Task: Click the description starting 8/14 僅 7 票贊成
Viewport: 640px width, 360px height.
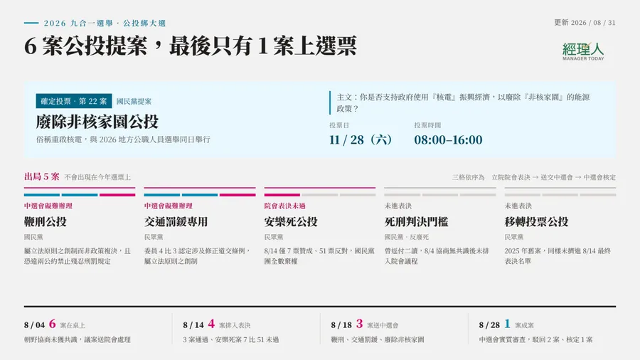Action: point(319,256)
